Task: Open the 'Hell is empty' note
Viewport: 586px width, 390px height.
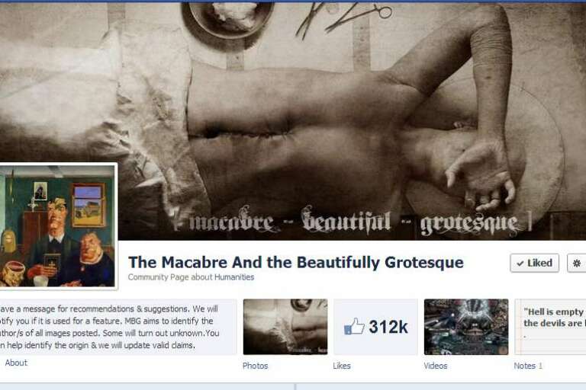Action: tap(550, 327)
